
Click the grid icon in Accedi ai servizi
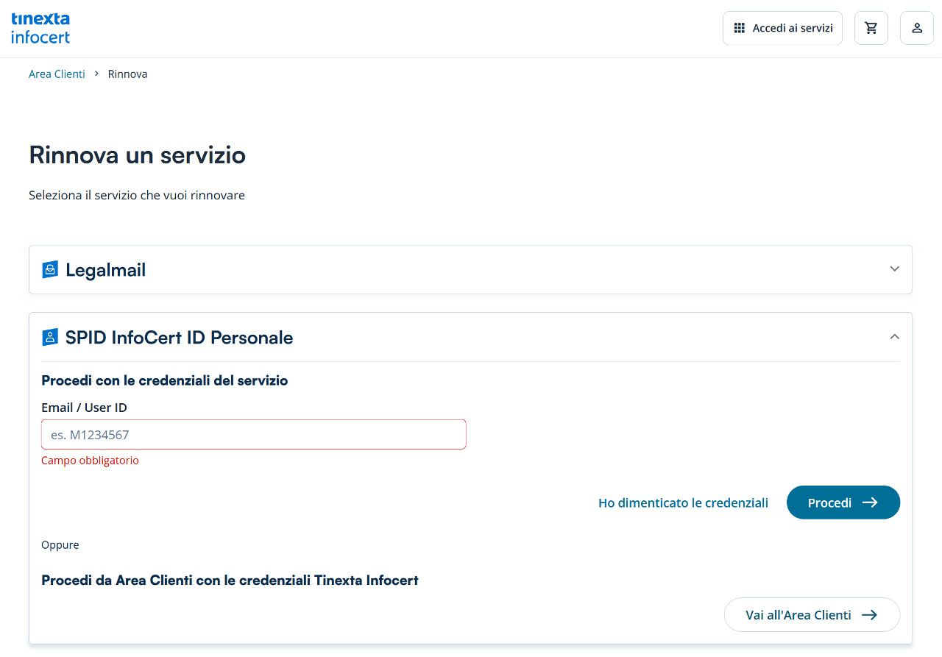coord(740,28)
